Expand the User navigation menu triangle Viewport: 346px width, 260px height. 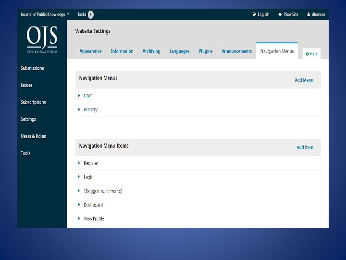point(79,95)
